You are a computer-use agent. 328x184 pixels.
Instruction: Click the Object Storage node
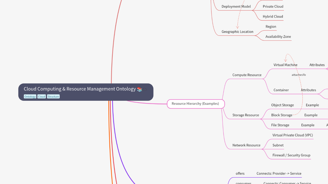pos(282,105)
